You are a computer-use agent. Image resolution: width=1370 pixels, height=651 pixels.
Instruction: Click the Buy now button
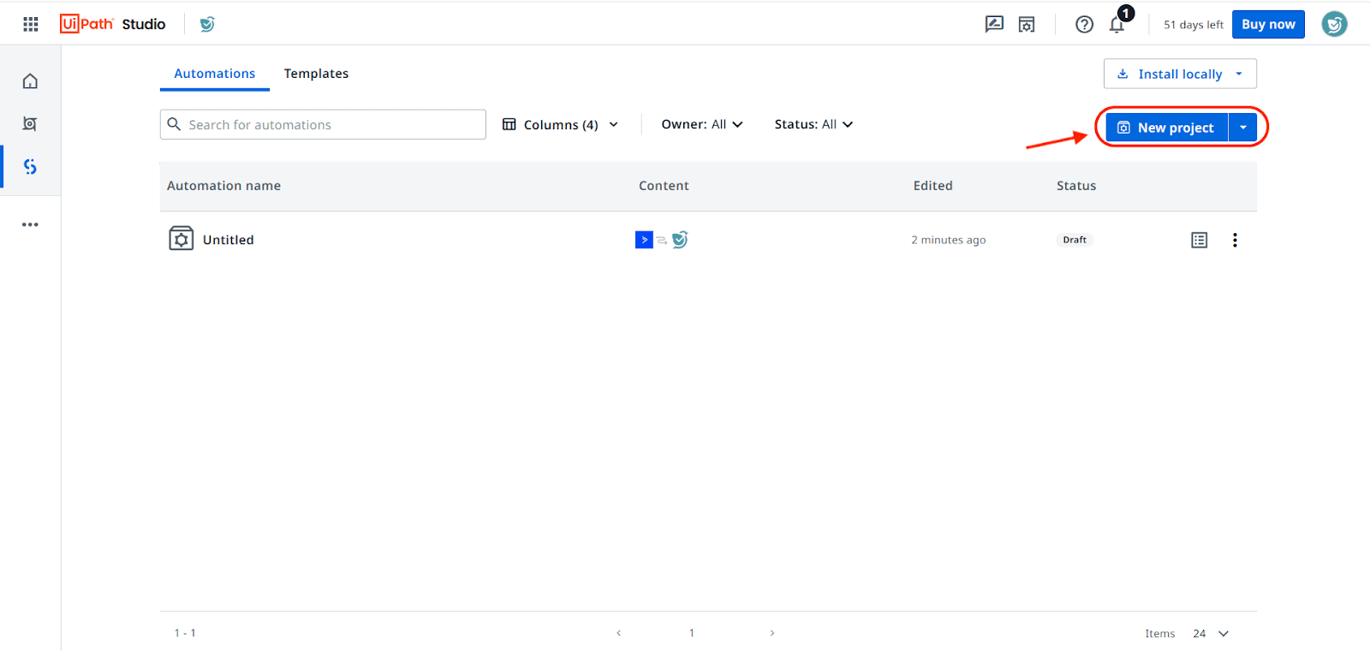coord(1268,24)
